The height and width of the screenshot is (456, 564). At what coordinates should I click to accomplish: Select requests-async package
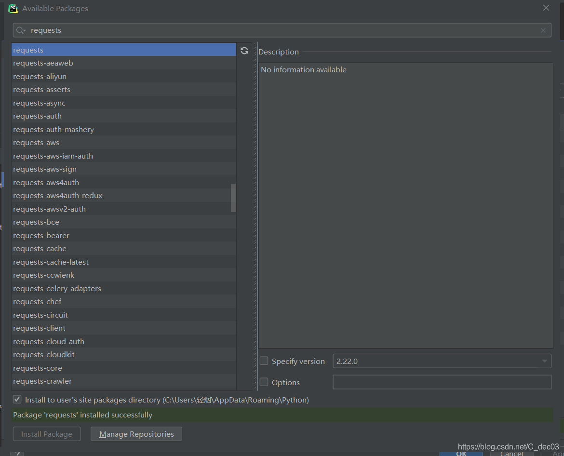[124, 103]
